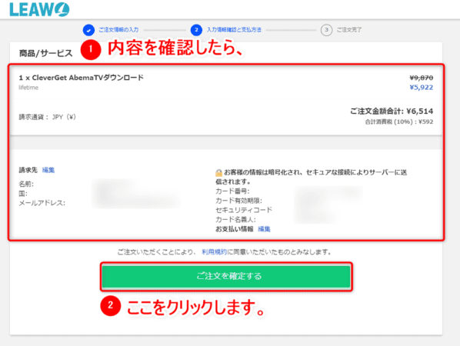Click the メールアドレス: label
The width and height of the screenshot is (460, 346).
(x=42, y=203)
